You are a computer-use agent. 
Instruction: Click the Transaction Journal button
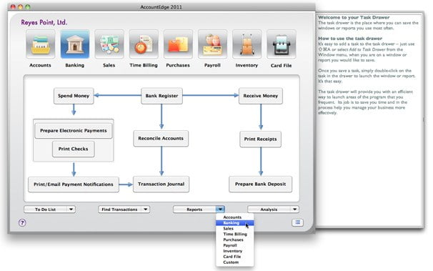click(161, 184)
